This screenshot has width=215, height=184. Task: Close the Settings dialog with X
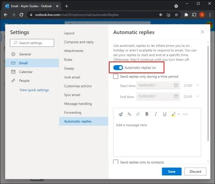[202, 32]
